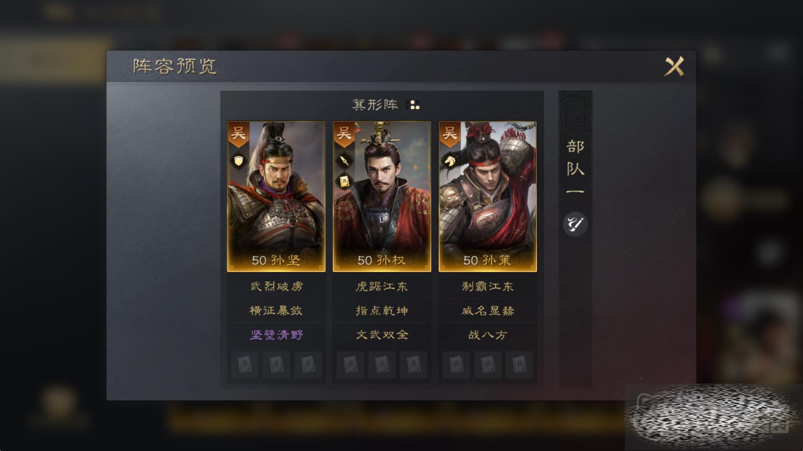The height and width of the screenshot is (451, 803).
Task: Select last empty tactic book slot under 孙策
Action: [x=519, y=365]
